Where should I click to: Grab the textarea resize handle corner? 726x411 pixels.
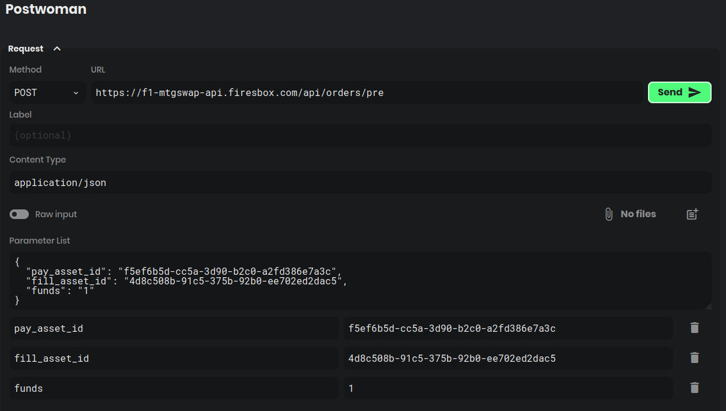pos(708,306)
